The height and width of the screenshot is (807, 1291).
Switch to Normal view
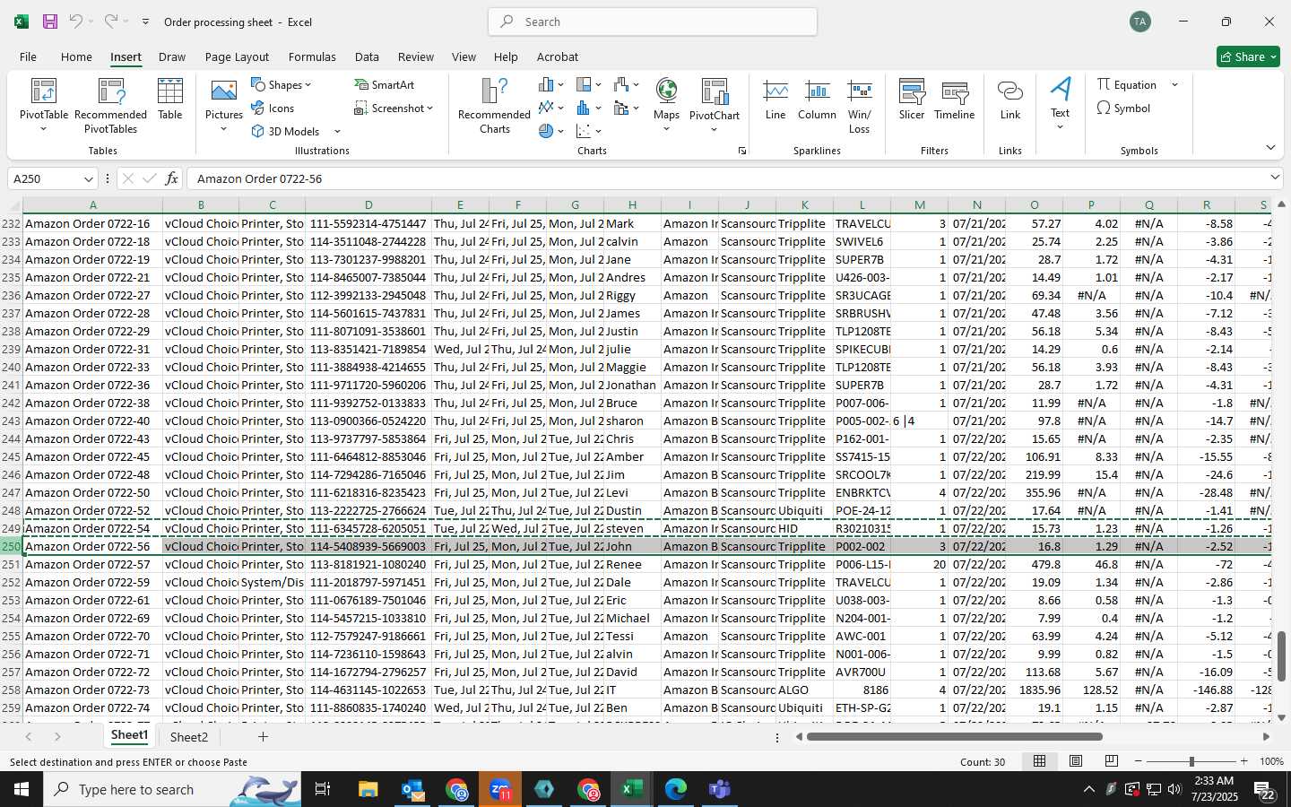click(x=1039, y=761)
